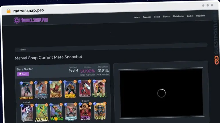
Task: Click the Luke Cage card
Action: [70, 89]
